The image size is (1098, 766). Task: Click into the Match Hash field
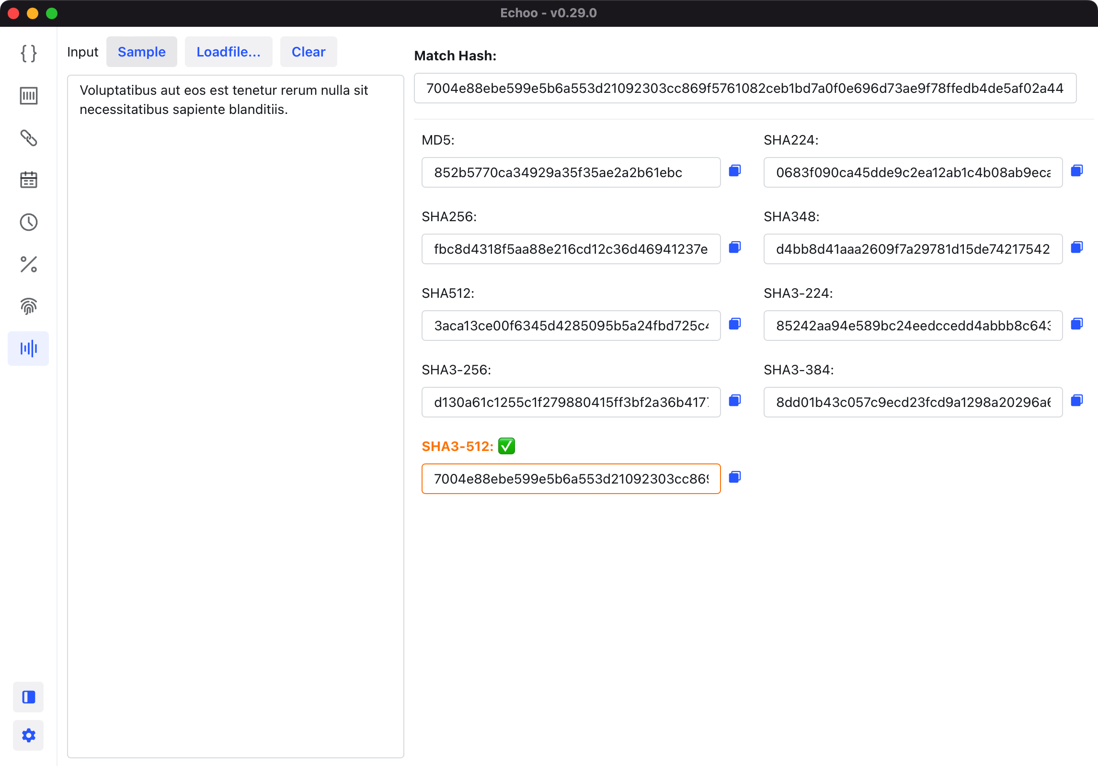click(x=745, y=88)
